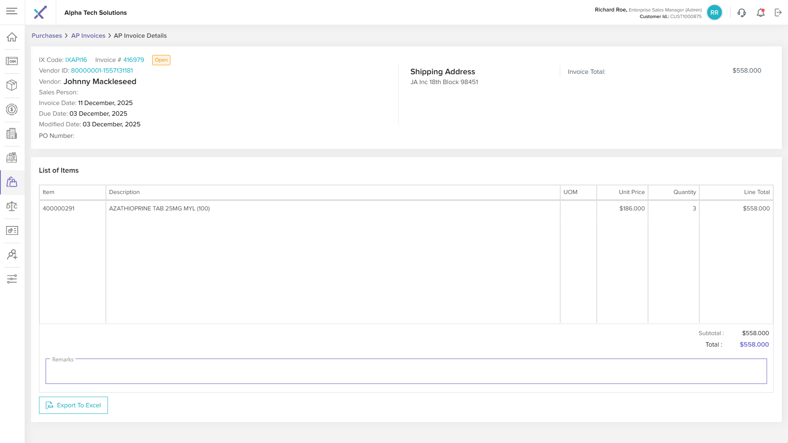Viewport: 788px width, 443px height.
Task: Click the Export To Excel button
Action: pos(73,405)
